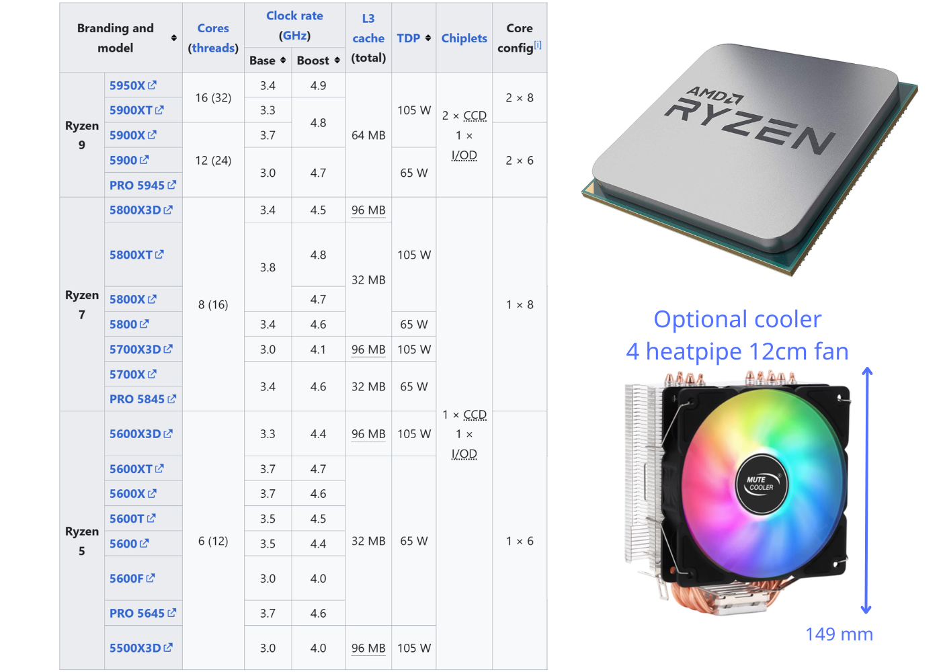Click the CCD abbreviation in 1 × CCD
The image size is (941, 672).
pyautogui.click(x=475, y=415)
